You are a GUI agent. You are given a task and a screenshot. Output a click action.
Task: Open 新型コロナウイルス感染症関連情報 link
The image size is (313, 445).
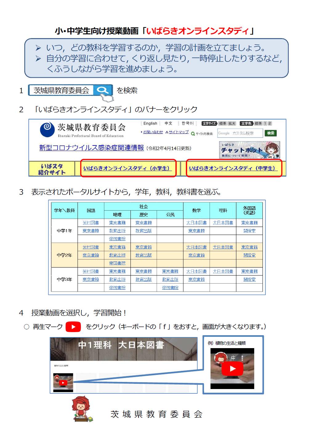click(91, 148)
